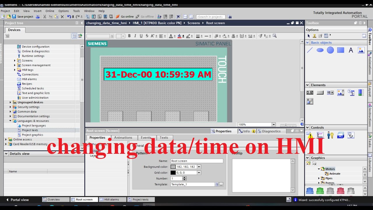The width and height of the screenshot is (373, 210).
Task: Select the Symbolic I/O field element
Action: point(330,92)
